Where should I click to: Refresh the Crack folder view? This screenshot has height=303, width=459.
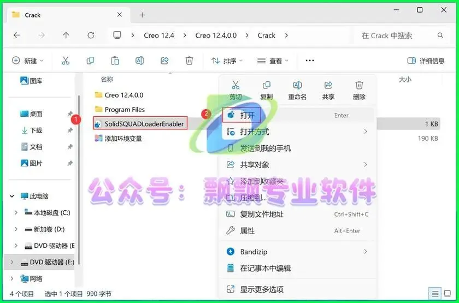[x=91, y=35]
